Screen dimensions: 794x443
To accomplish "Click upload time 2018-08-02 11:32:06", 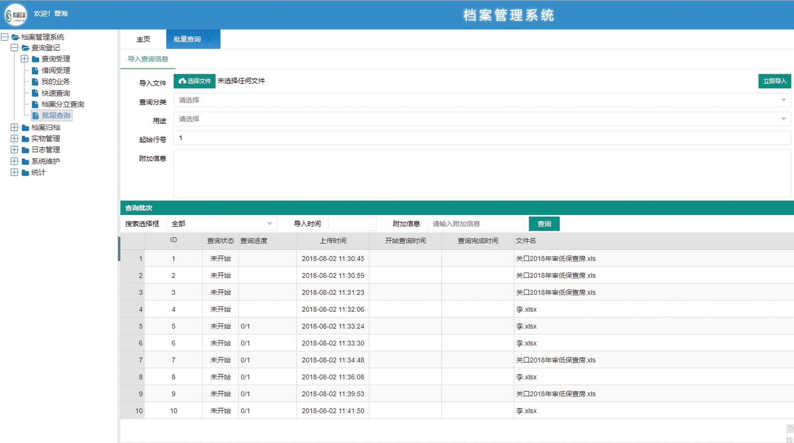I will tap(333, 310).
